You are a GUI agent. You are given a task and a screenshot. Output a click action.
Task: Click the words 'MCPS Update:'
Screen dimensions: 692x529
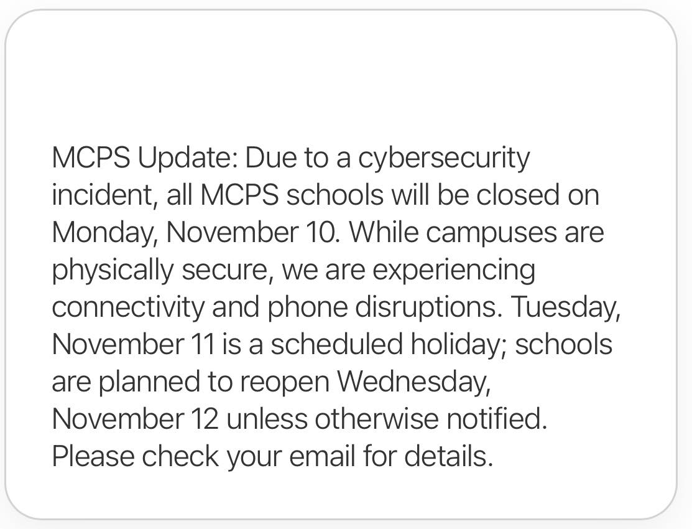[x=145, y=158]
